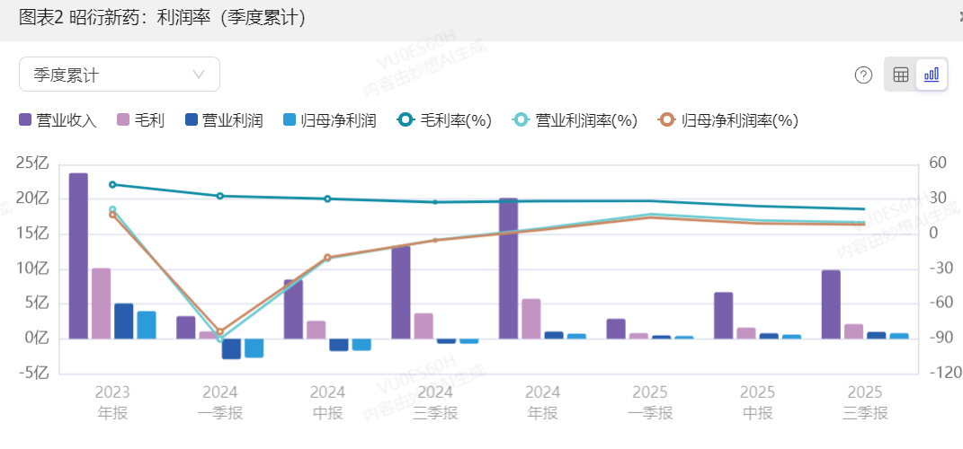Viewport: 963px width, 449px height.
Task: Click the cyan 营业利润率 legend line marker
Action: click(x=521, y=119)
